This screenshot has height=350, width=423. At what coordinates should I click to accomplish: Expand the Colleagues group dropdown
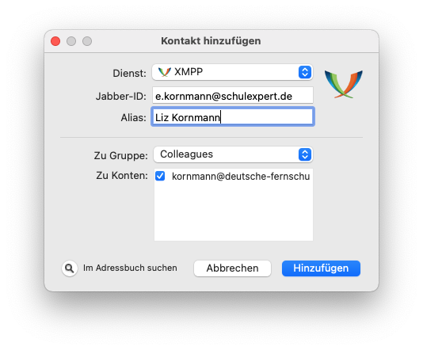(x=233, y=154)
